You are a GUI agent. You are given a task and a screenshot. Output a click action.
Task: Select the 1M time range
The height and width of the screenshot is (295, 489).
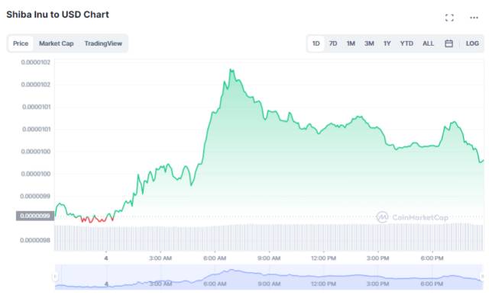[x=351, y=43]
